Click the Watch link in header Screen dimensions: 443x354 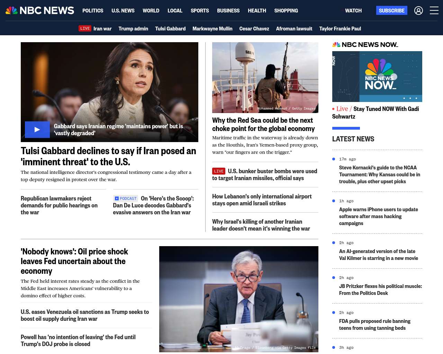coord(353,11)
